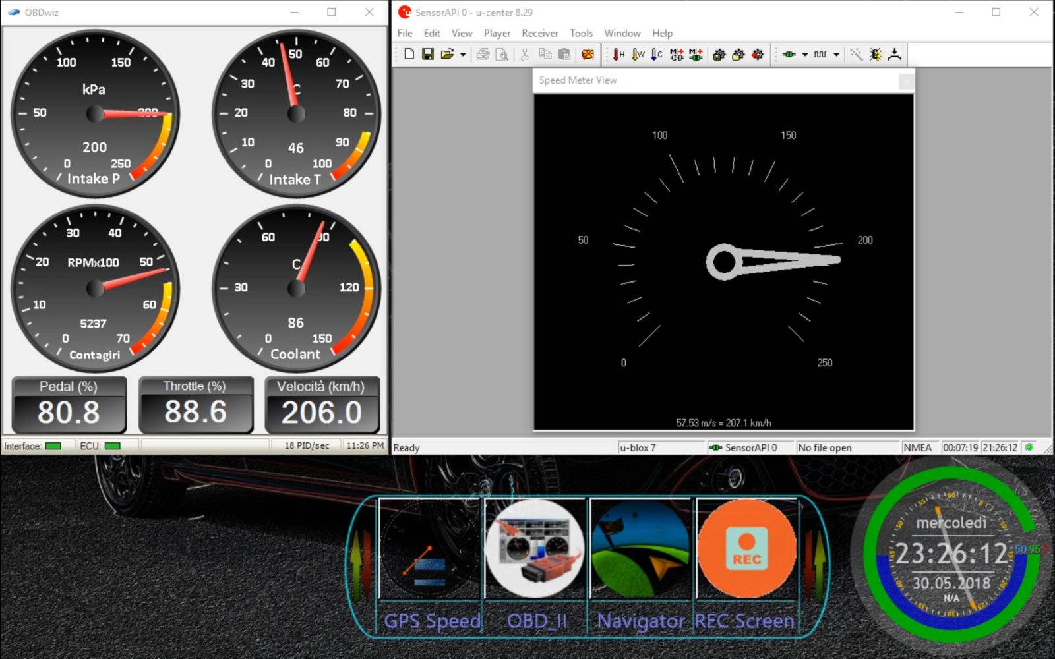Click the Contagiri RPM gauge
This screenshot has width=1055, height=659.
pos(95,289)
